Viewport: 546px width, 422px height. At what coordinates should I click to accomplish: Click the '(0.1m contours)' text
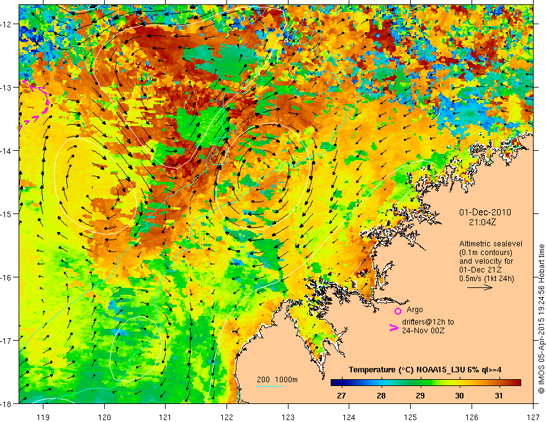click(x=486, y=253)
